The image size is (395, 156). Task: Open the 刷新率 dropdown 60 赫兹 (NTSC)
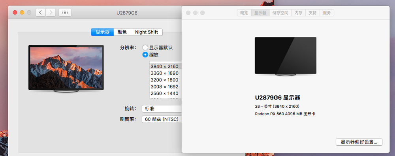[x=162, y=119]
